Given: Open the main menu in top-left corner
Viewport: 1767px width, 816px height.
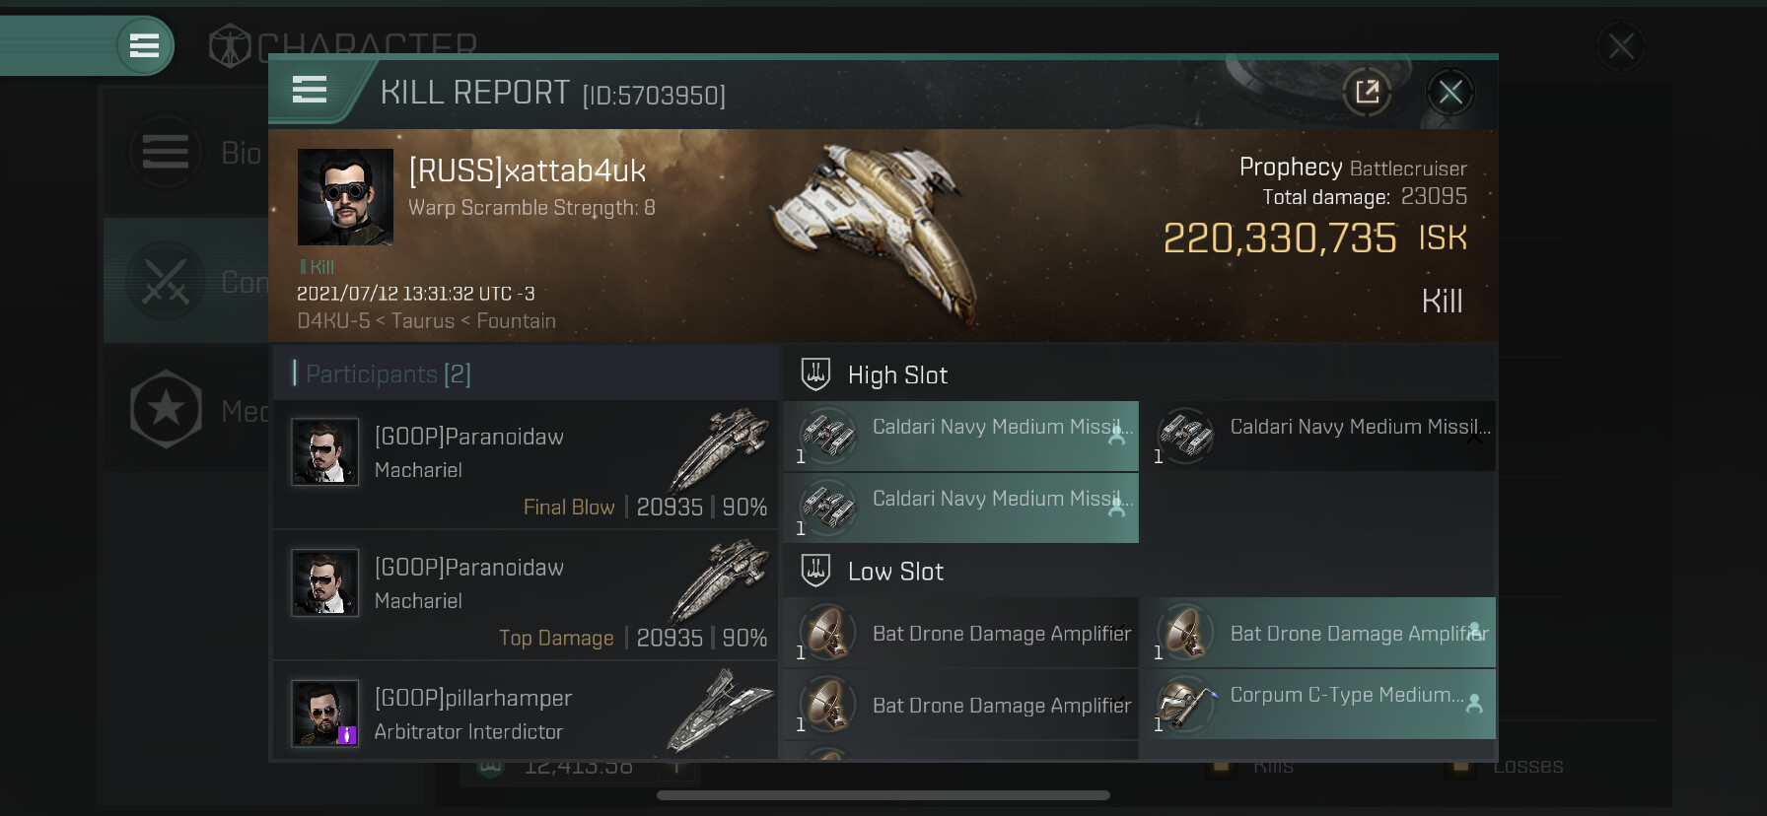Looking at the screenshot, I should click(x=144, y=45).
